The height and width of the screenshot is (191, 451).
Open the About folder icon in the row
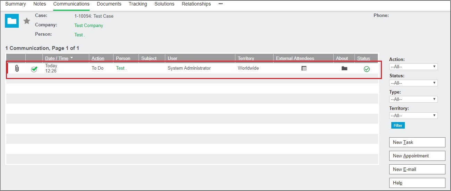point(344,69)
